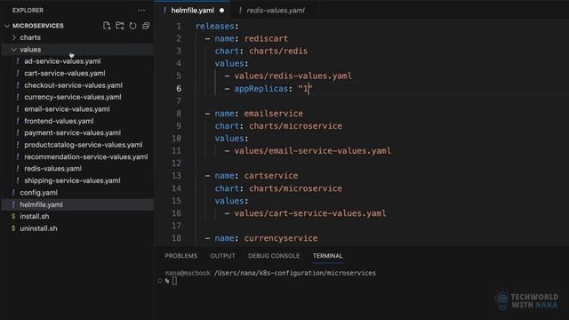
Task: Open redis-values.yaml in the file tree
Action: (52, 169)
